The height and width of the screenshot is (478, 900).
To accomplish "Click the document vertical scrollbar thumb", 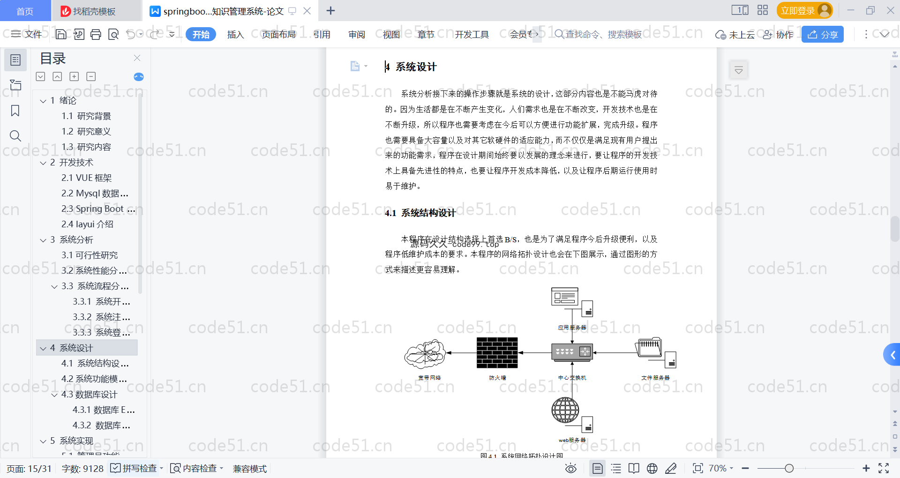I will [x=894, y=230].
